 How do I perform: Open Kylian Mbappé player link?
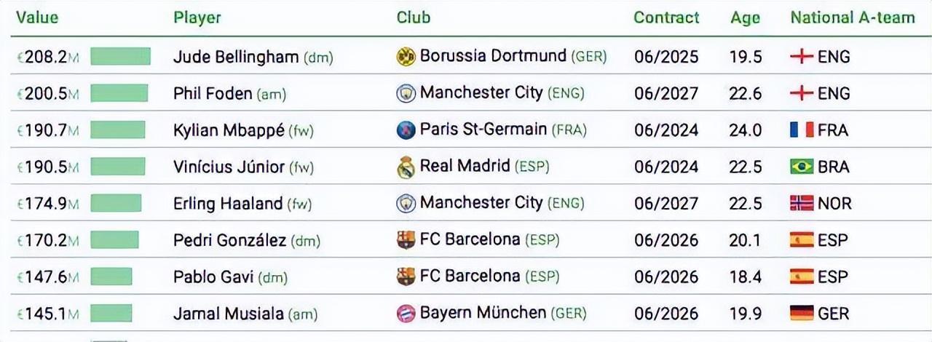pos(228,130)
